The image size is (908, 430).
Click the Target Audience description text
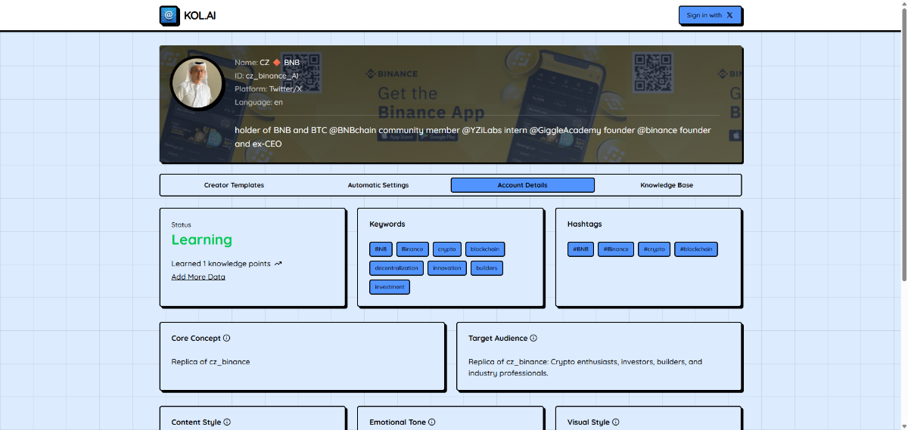click(x=585, y=367)
